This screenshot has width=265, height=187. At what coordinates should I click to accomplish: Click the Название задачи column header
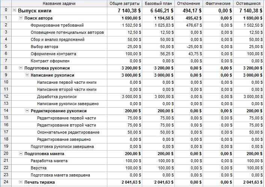[x=59, y=3]
